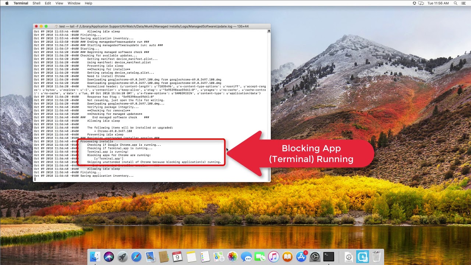The image size is (471, 265).
Task: Click "Not resuming, just open the file" line
Action: click(126, 100)
